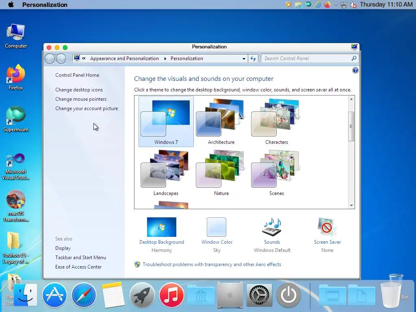Open Internet Explorer icon in menu bar
Image resolution: width=416 pixels, height=312 pixels.
pos(318,4)
